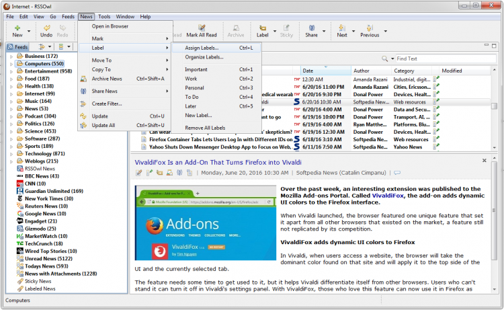
Task: Open the dropdown arrow next to New button
Action: (29, 31)
